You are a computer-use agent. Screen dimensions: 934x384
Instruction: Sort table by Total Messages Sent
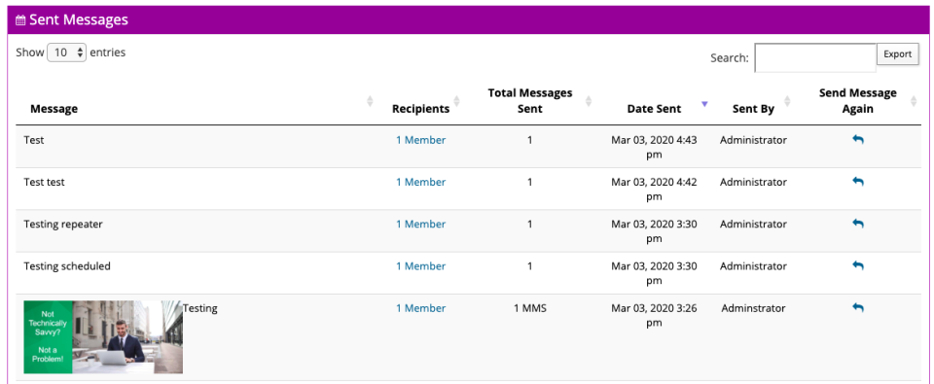(589, 101)
